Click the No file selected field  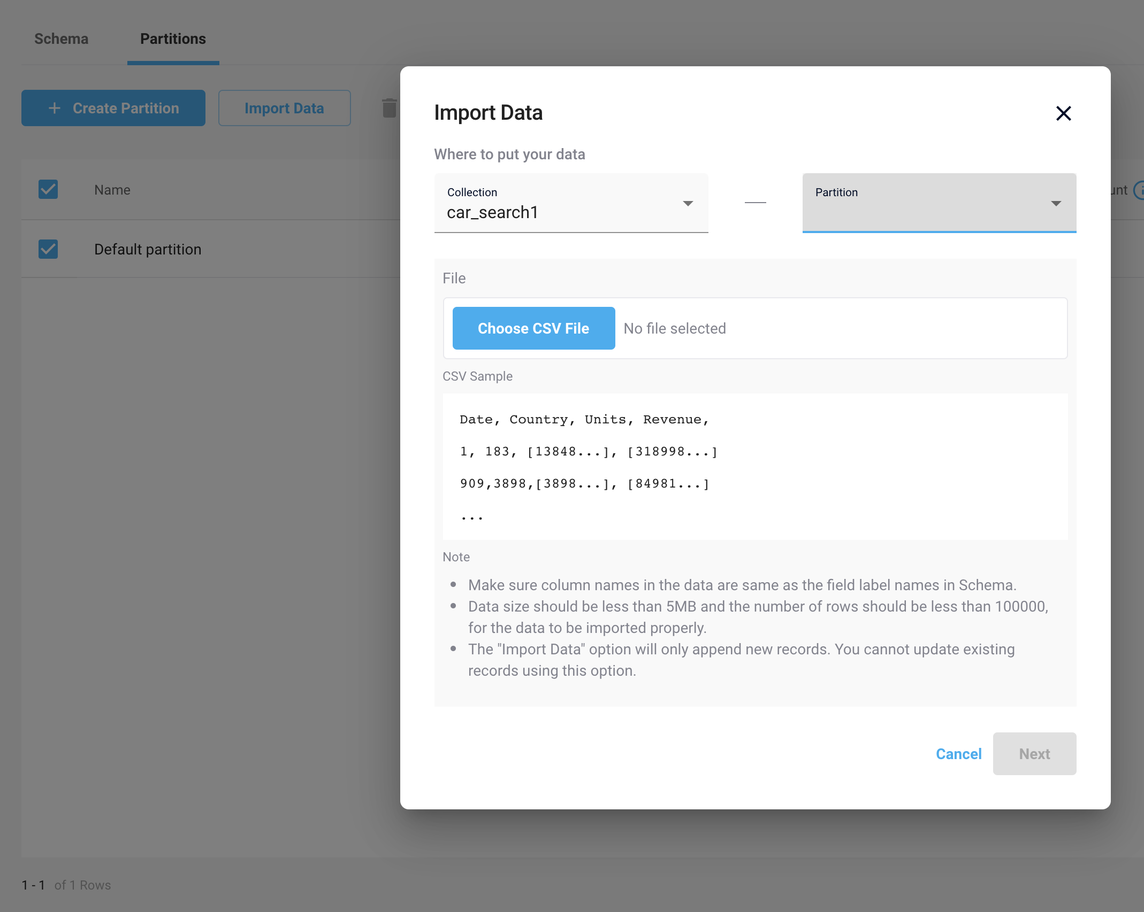click(674, 328)
